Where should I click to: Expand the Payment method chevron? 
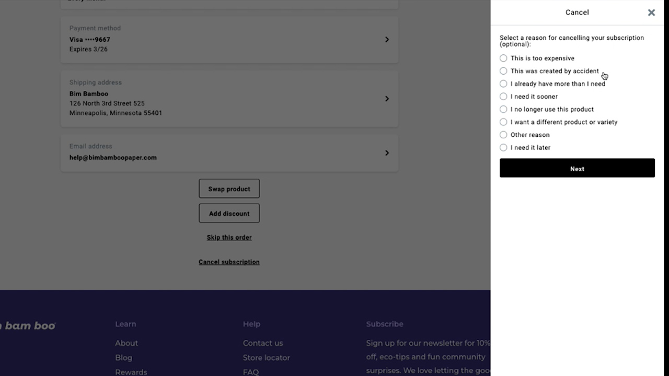pyautogui.click(x=387, y=40)
